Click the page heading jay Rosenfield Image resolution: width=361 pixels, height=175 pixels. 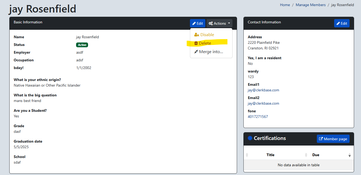point(43,9)
